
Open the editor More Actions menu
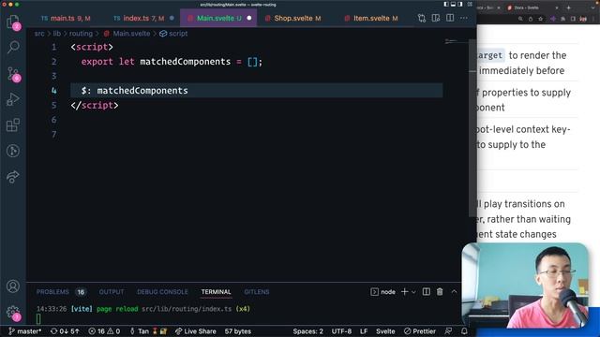464,19
